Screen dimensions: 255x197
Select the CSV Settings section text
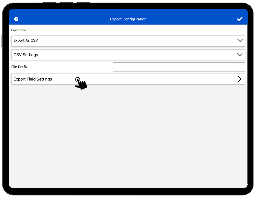(x=26, y=55)
